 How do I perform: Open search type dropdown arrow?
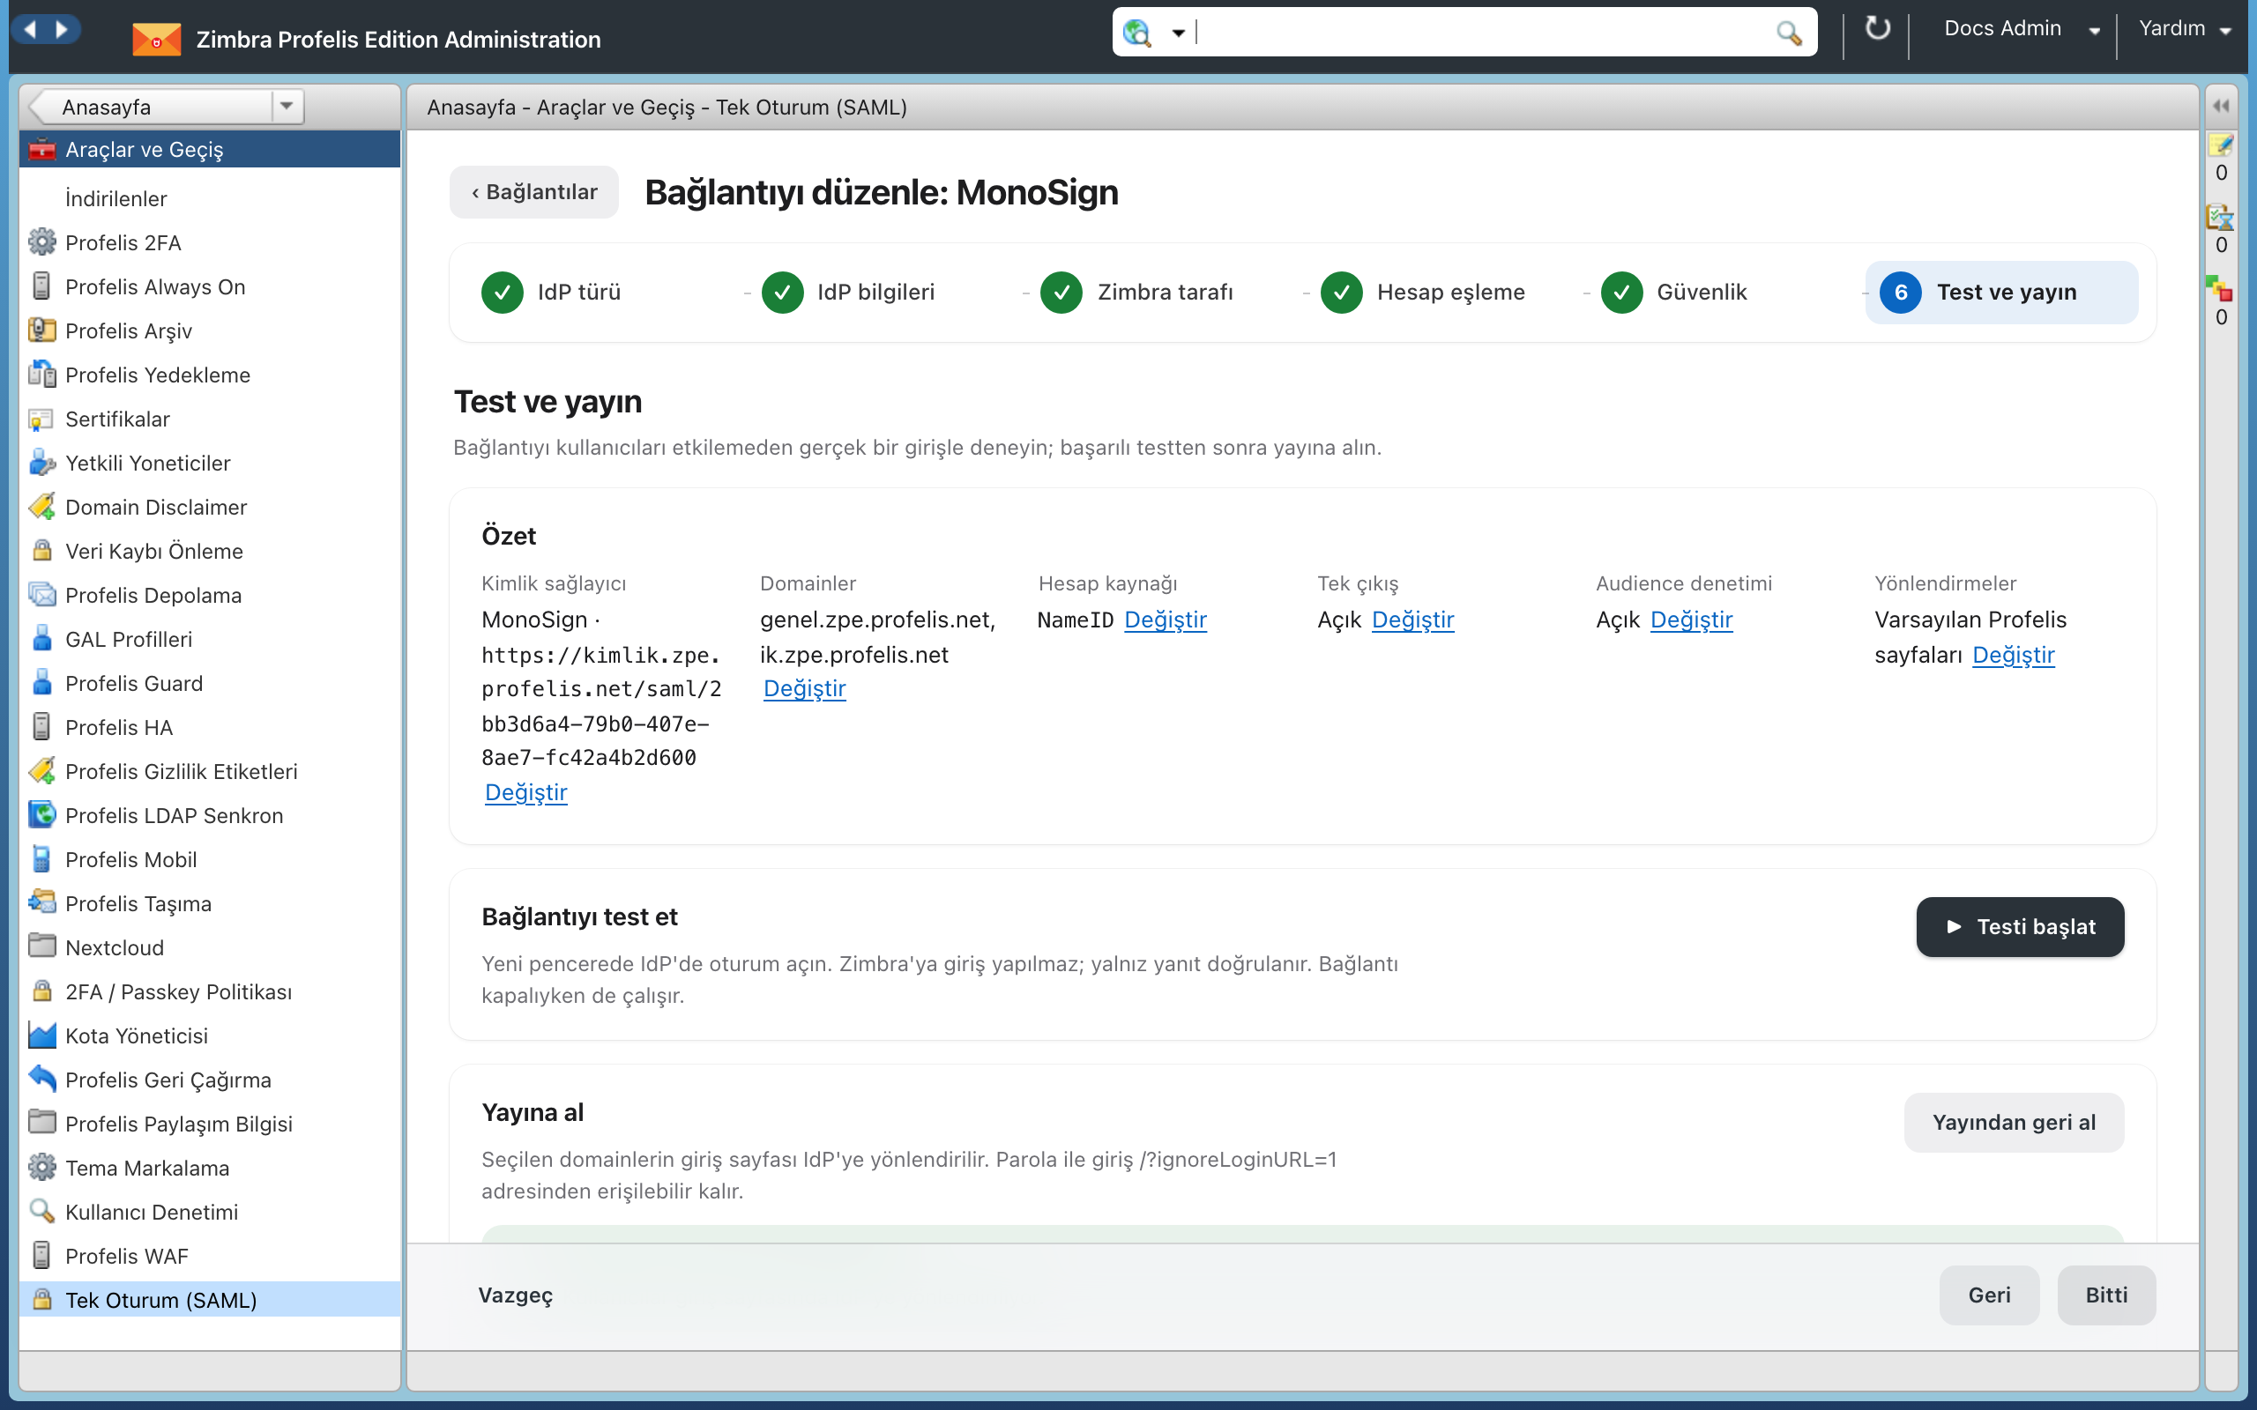tap(1178, 33)
